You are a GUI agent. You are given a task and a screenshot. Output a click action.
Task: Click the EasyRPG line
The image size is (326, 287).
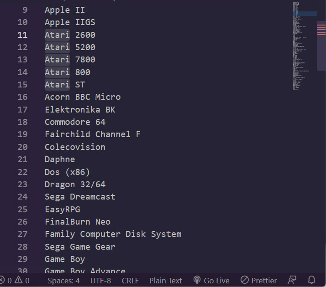click(x=63, y=209)
